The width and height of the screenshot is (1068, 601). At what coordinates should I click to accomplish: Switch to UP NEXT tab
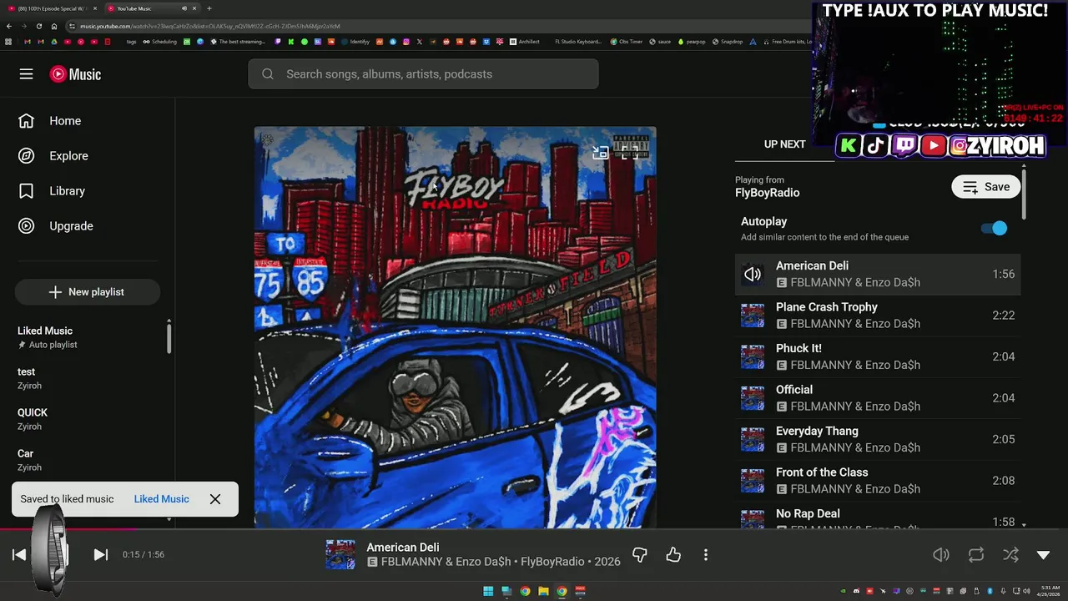(x=785, y=144)
